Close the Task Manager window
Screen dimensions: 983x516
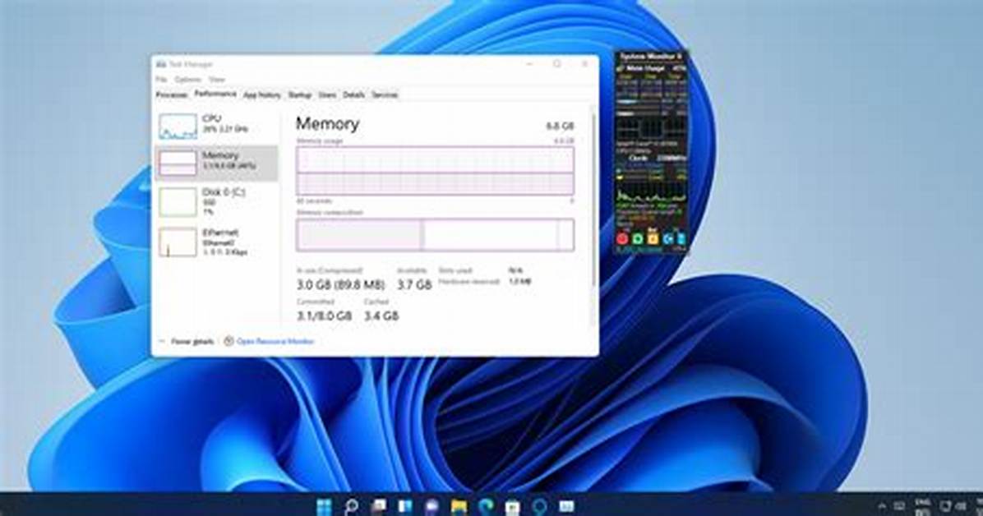[584, 64]
